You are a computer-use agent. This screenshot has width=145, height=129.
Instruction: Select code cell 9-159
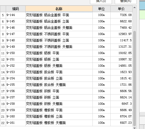pyautogui.click(x=16, y=110)
